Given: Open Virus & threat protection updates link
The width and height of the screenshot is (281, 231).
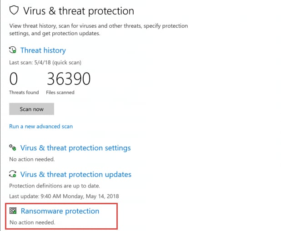Looking at the screenshot, I should point(76,175).
